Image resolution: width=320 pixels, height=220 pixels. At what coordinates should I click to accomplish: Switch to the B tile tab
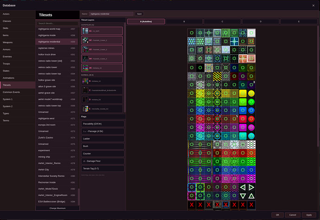click(x=184, y=21)
